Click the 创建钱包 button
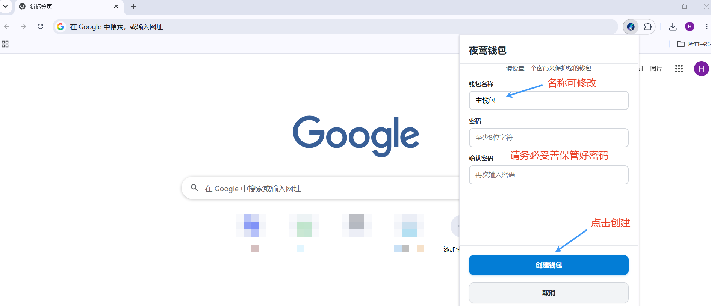711x306 pixels. pyautogui.click(x=549, y=265)
